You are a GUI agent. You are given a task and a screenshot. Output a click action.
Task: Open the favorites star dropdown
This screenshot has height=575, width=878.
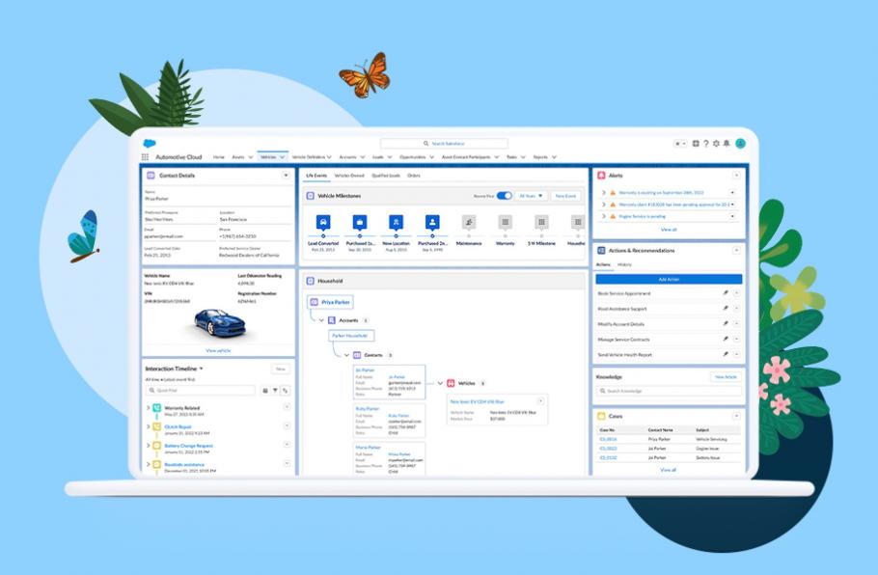[x=680, y=144]
